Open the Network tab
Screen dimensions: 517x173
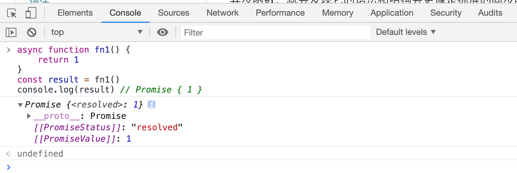(223, 13)
